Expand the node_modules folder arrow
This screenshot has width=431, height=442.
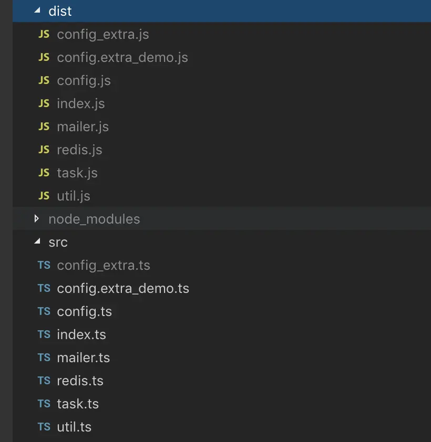coord(36,218)
